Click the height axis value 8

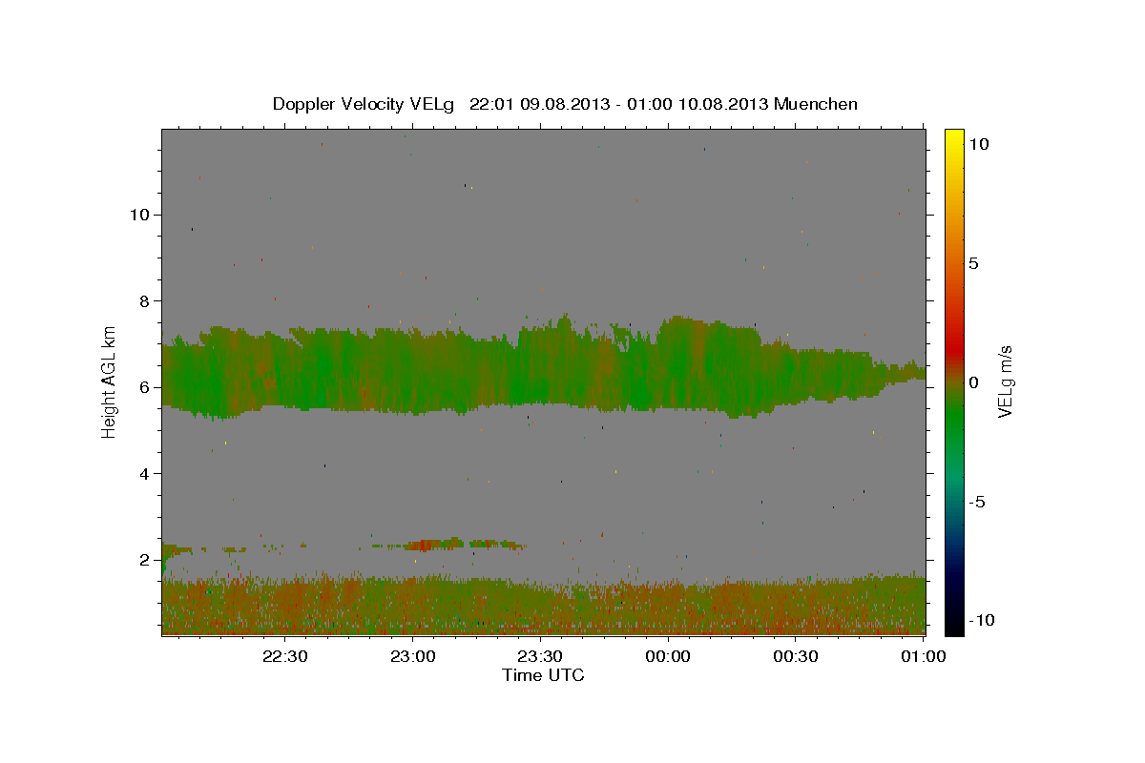(145, 301)
